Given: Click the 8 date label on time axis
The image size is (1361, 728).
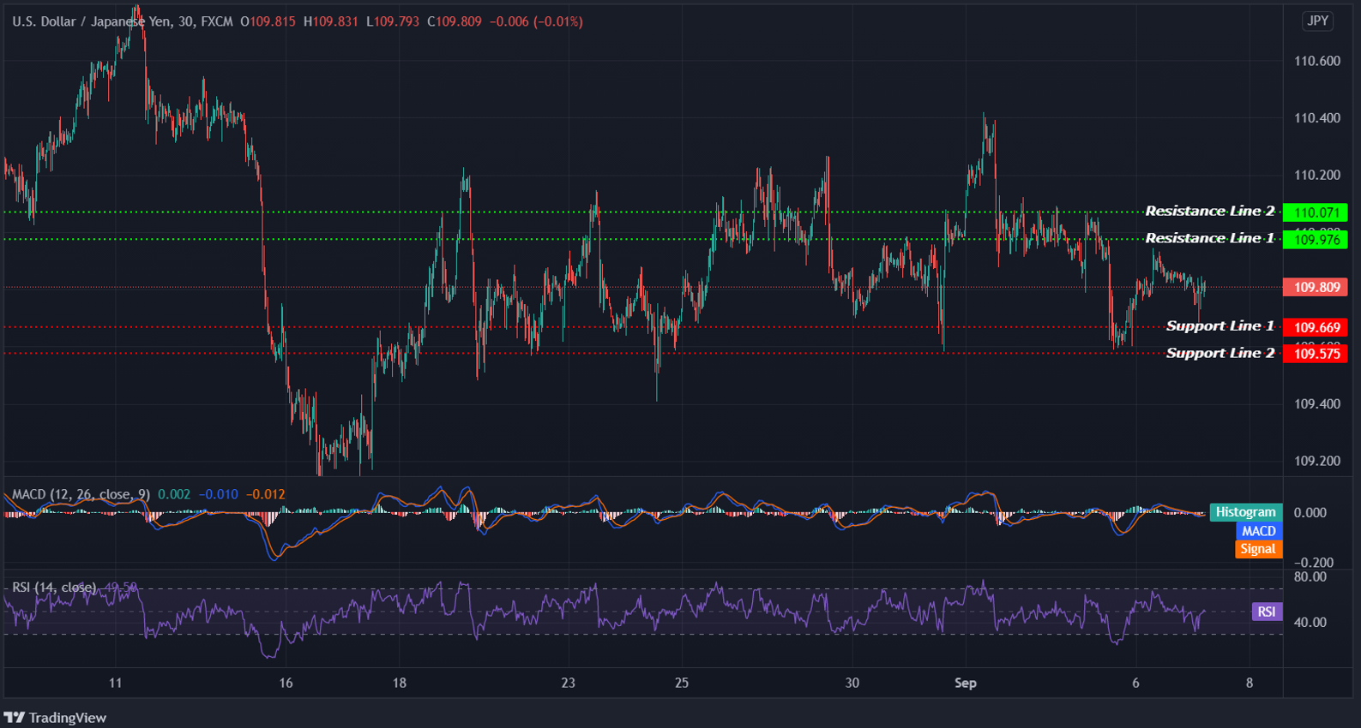Looking at the screenshot, I should [x=1250, y=683].
